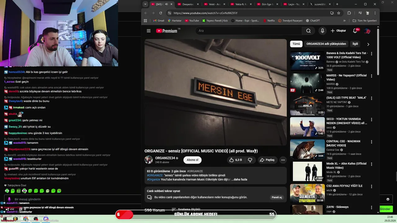The width and height of the screenshot is (397, 223).
Task: Switch to the Yekta ft. tab
Action: click(x=241, y=4)
